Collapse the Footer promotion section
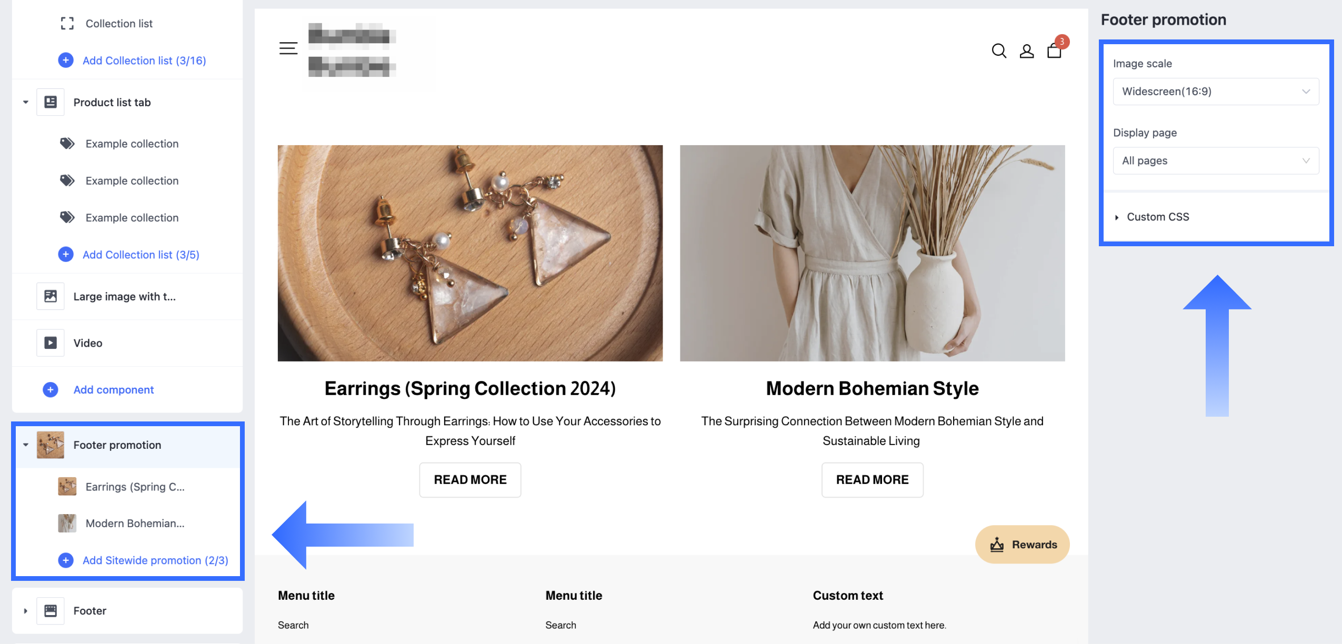Viewport: 1342px width, 644px height. [x=25, y=445]
